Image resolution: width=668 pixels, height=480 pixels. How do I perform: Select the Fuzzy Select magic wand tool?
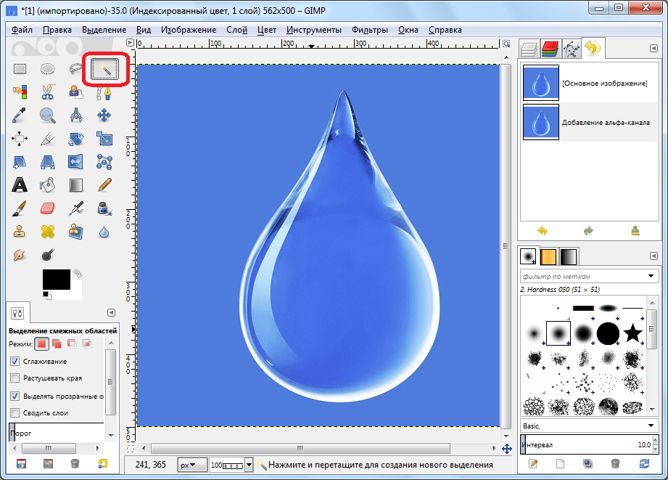(105, 69)
